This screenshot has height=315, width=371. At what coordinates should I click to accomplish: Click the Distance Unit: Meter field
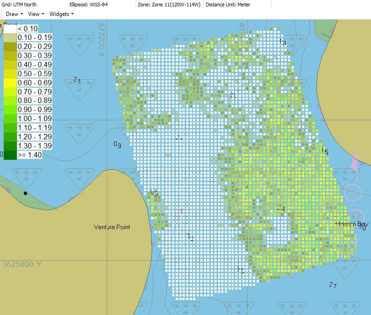click(x=228, y=5)
